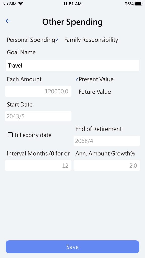Tap the back arrow icon
Screen dimensions: 145x258
click(8, 21)
